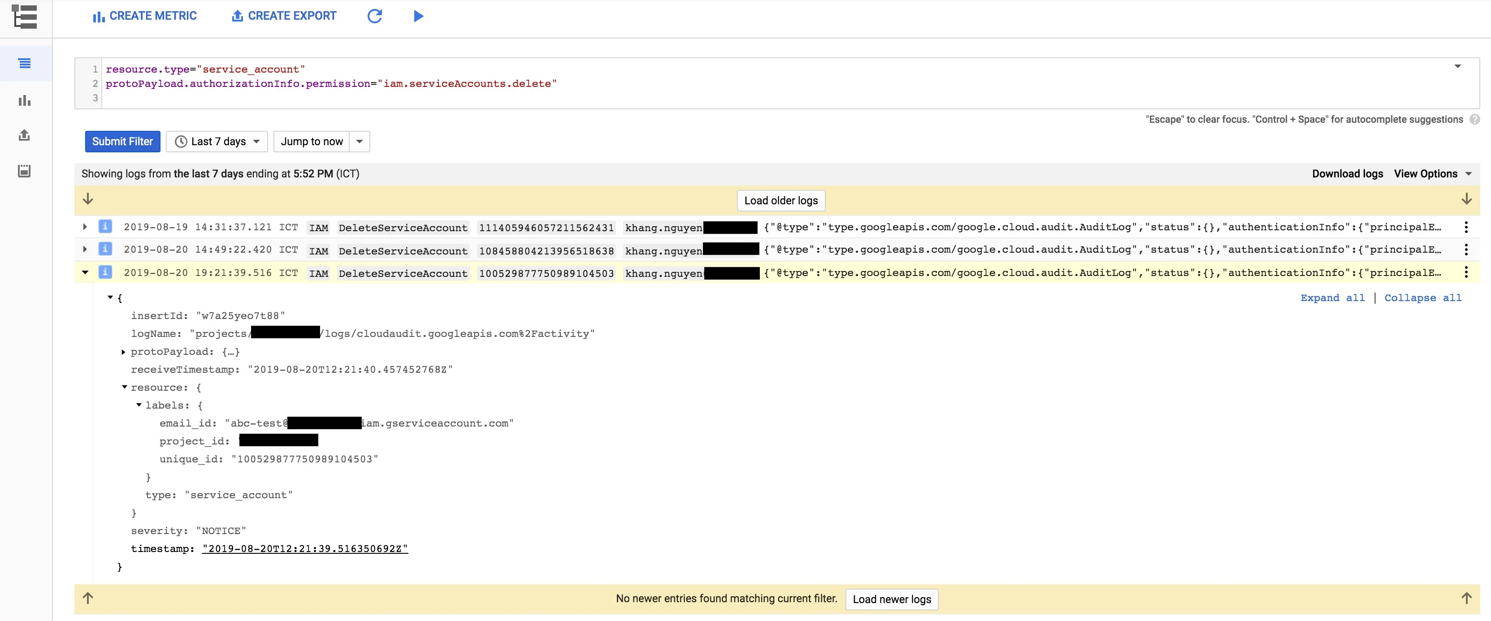Expand the 2019-08-19 14:31:37 log entry
Screen dimensions: 1491x621
coord(85,227)
